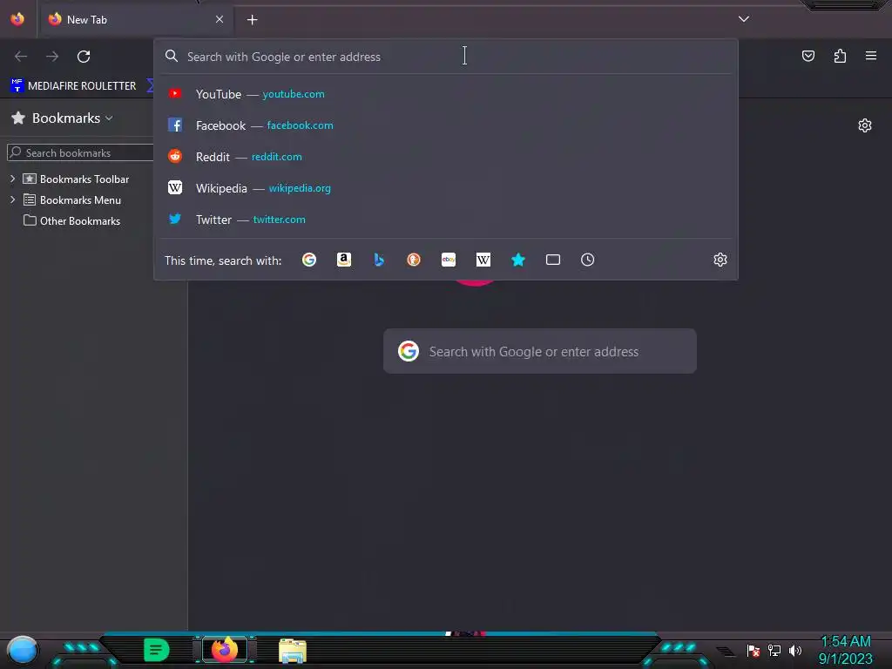Expand the Bookmarks Menu folder
892x669 pixels.
pos(12,199)
